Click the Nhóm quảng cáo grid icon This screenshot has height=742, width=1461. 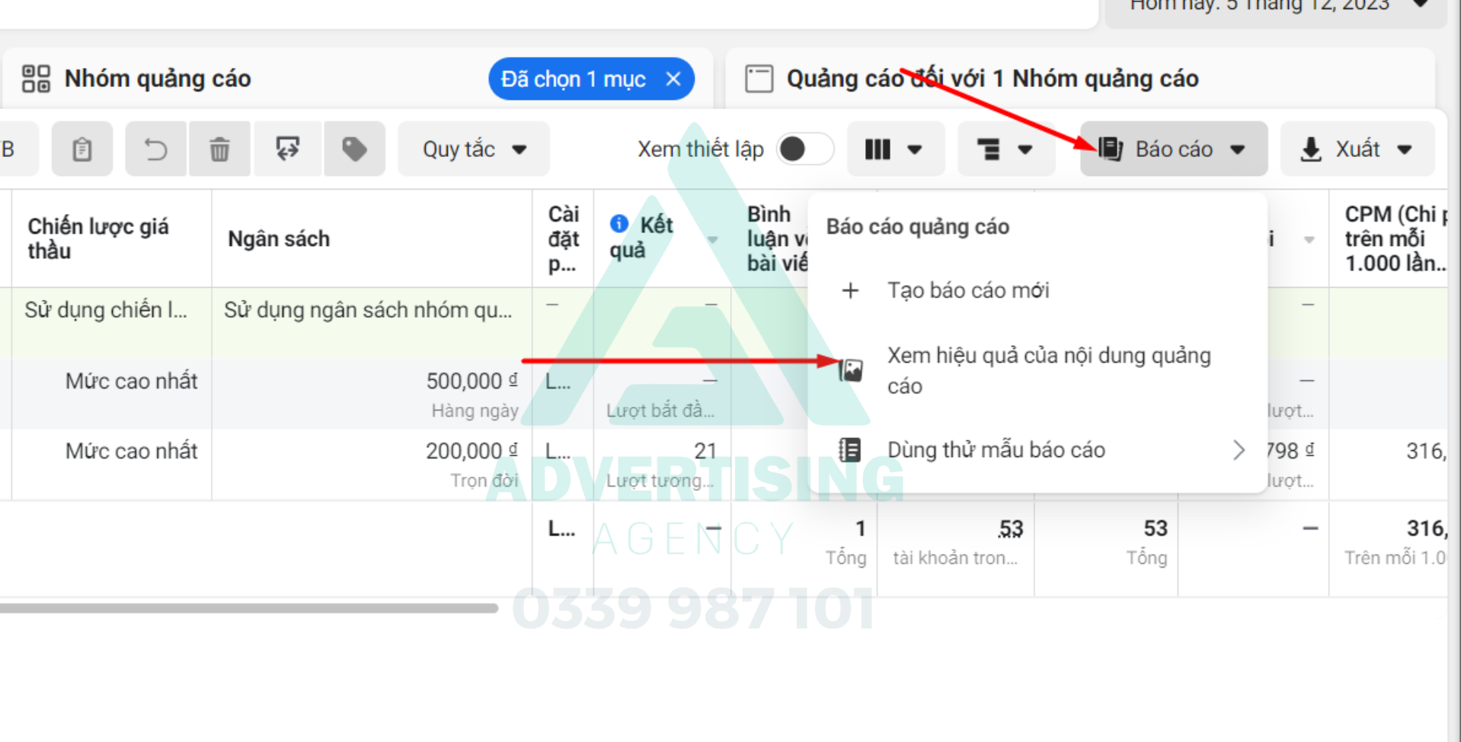tap(36, 78)
